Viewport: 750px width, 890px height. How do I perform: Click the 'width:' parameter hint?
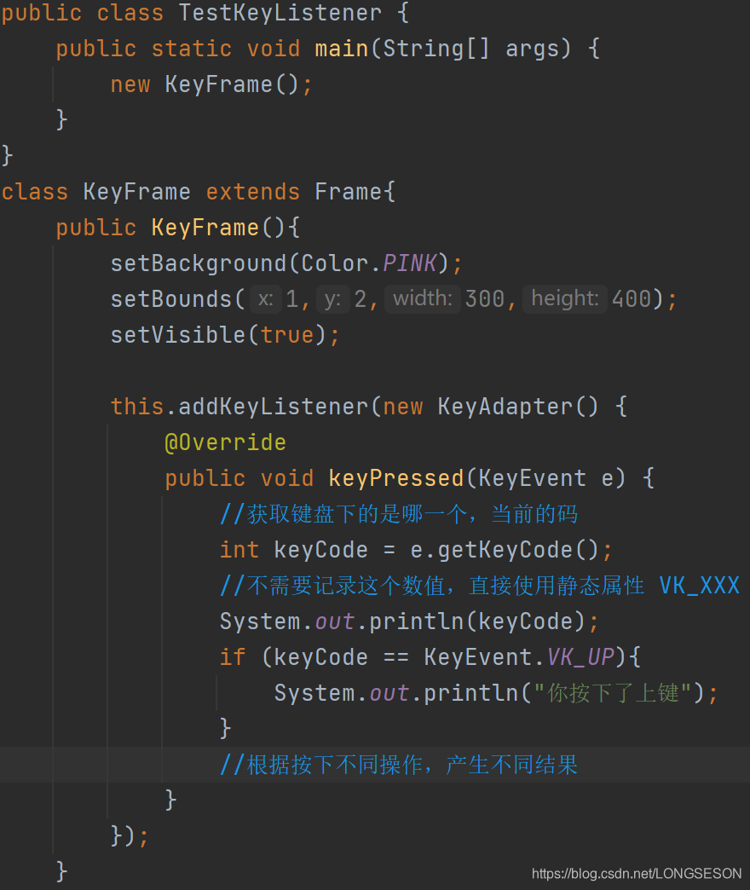[423, 298]
